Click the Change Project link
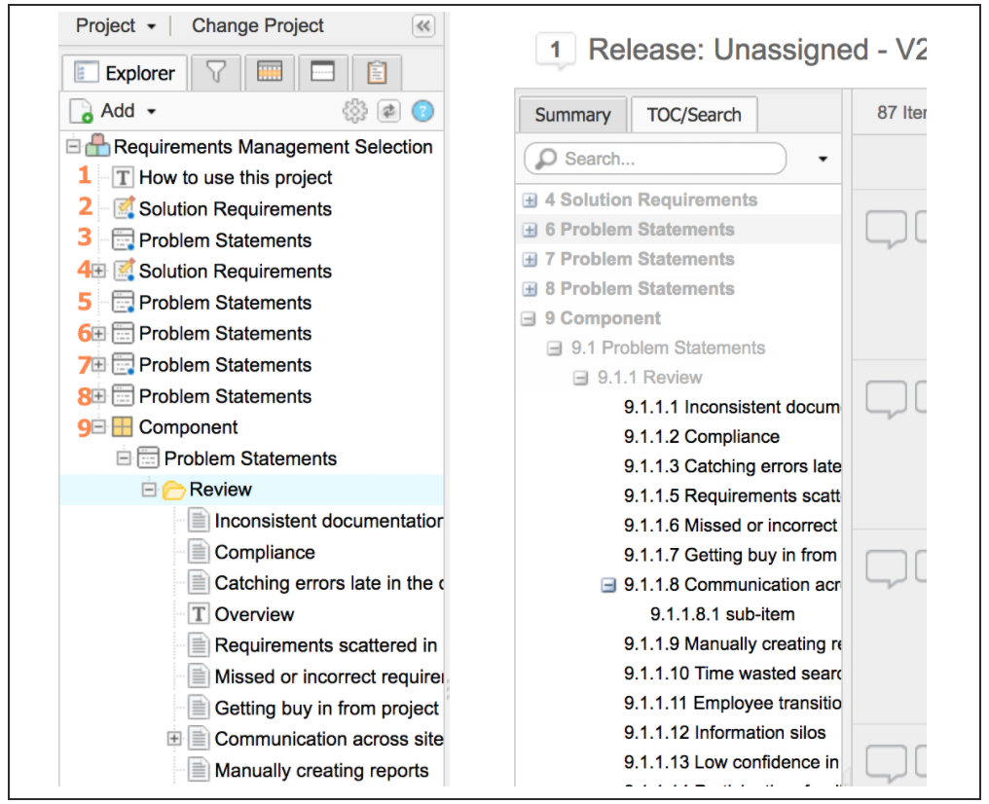This screenshot has height=804, width=989. pos(257,26)
